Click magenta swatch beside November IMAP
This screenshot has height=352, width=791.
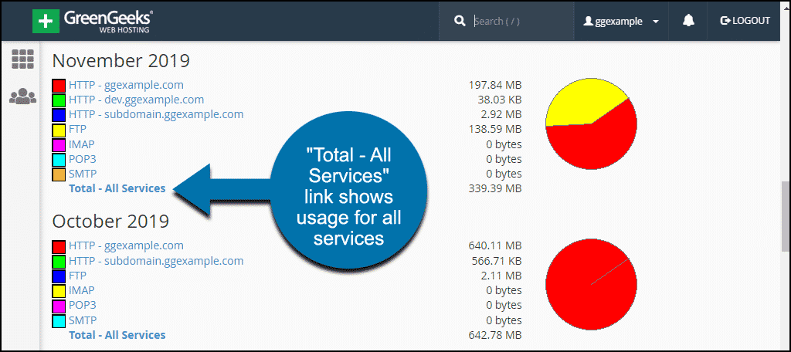pyautogui.click(x=59, y=144)
